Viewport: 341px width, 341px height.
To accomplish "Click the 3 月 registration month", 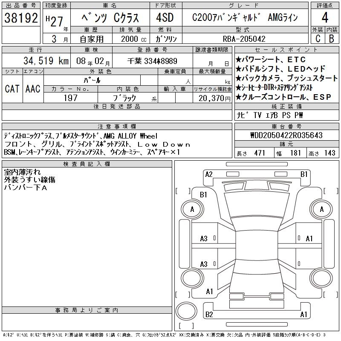I will 60,39.
